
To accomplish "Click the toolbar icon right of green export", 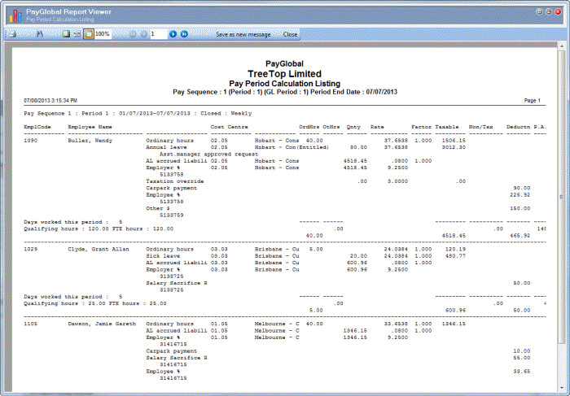I will 77,34.
